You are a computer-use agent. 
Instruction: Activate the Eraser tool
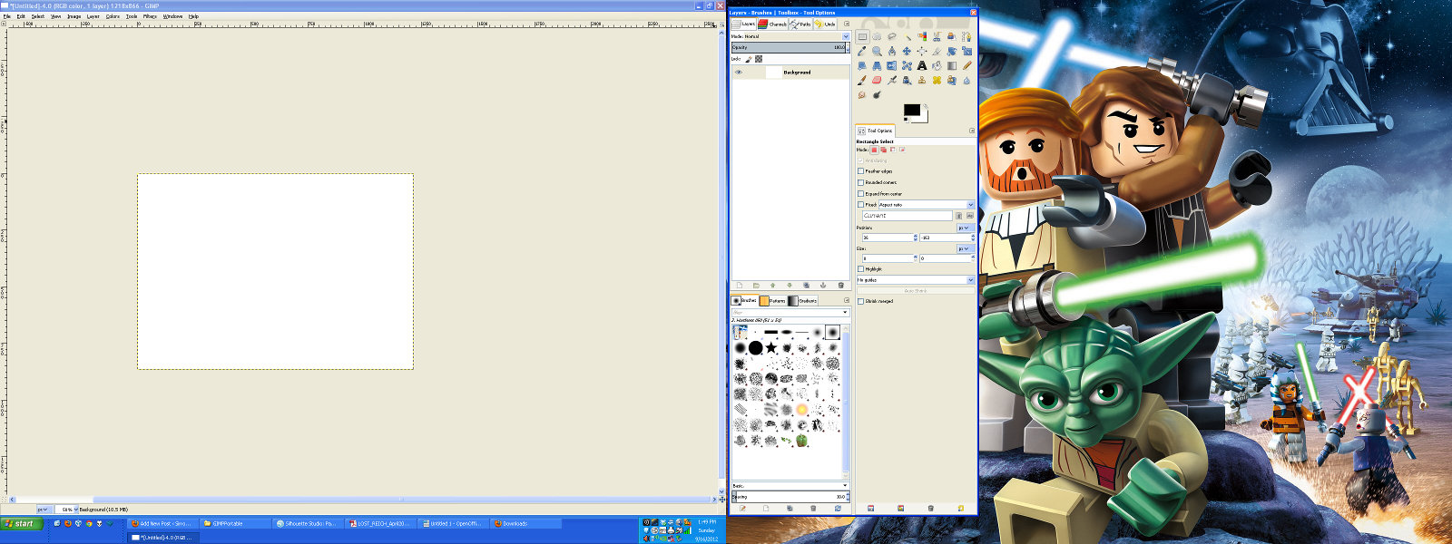(877, 81)
